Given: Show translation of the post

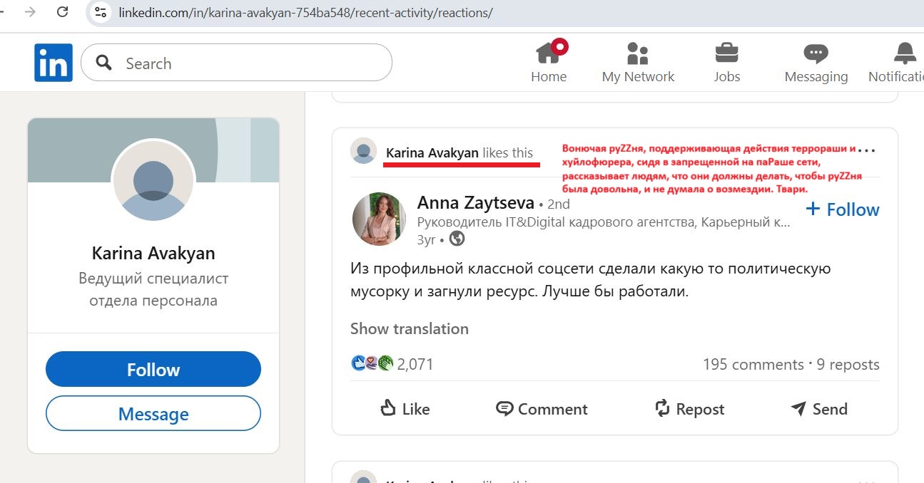Looking at the screenshot, I should tap(409, 328).
